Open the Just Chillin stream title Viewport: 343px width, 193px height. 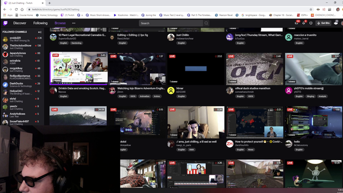182,35
